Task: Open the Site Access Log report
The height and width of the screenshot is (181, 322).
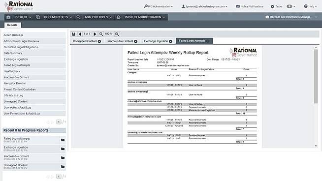Action: point(34,95)
